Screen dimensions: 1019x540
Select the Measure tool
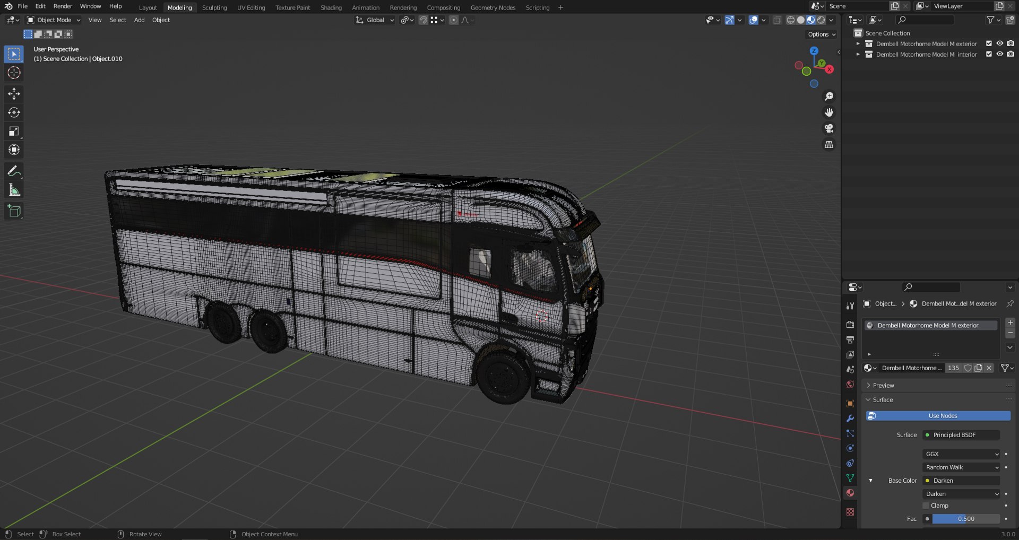(14, 190)
